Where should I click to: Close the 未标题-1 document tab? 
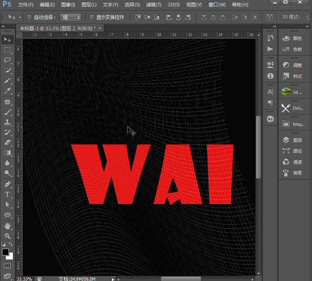100,28
